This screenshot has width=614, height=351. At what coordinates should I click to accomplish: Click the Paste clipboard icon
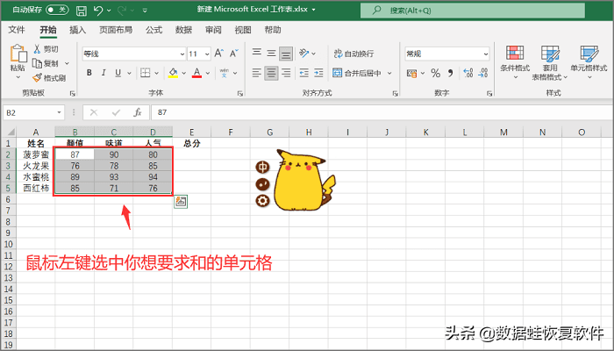click(x=18, y=54)
